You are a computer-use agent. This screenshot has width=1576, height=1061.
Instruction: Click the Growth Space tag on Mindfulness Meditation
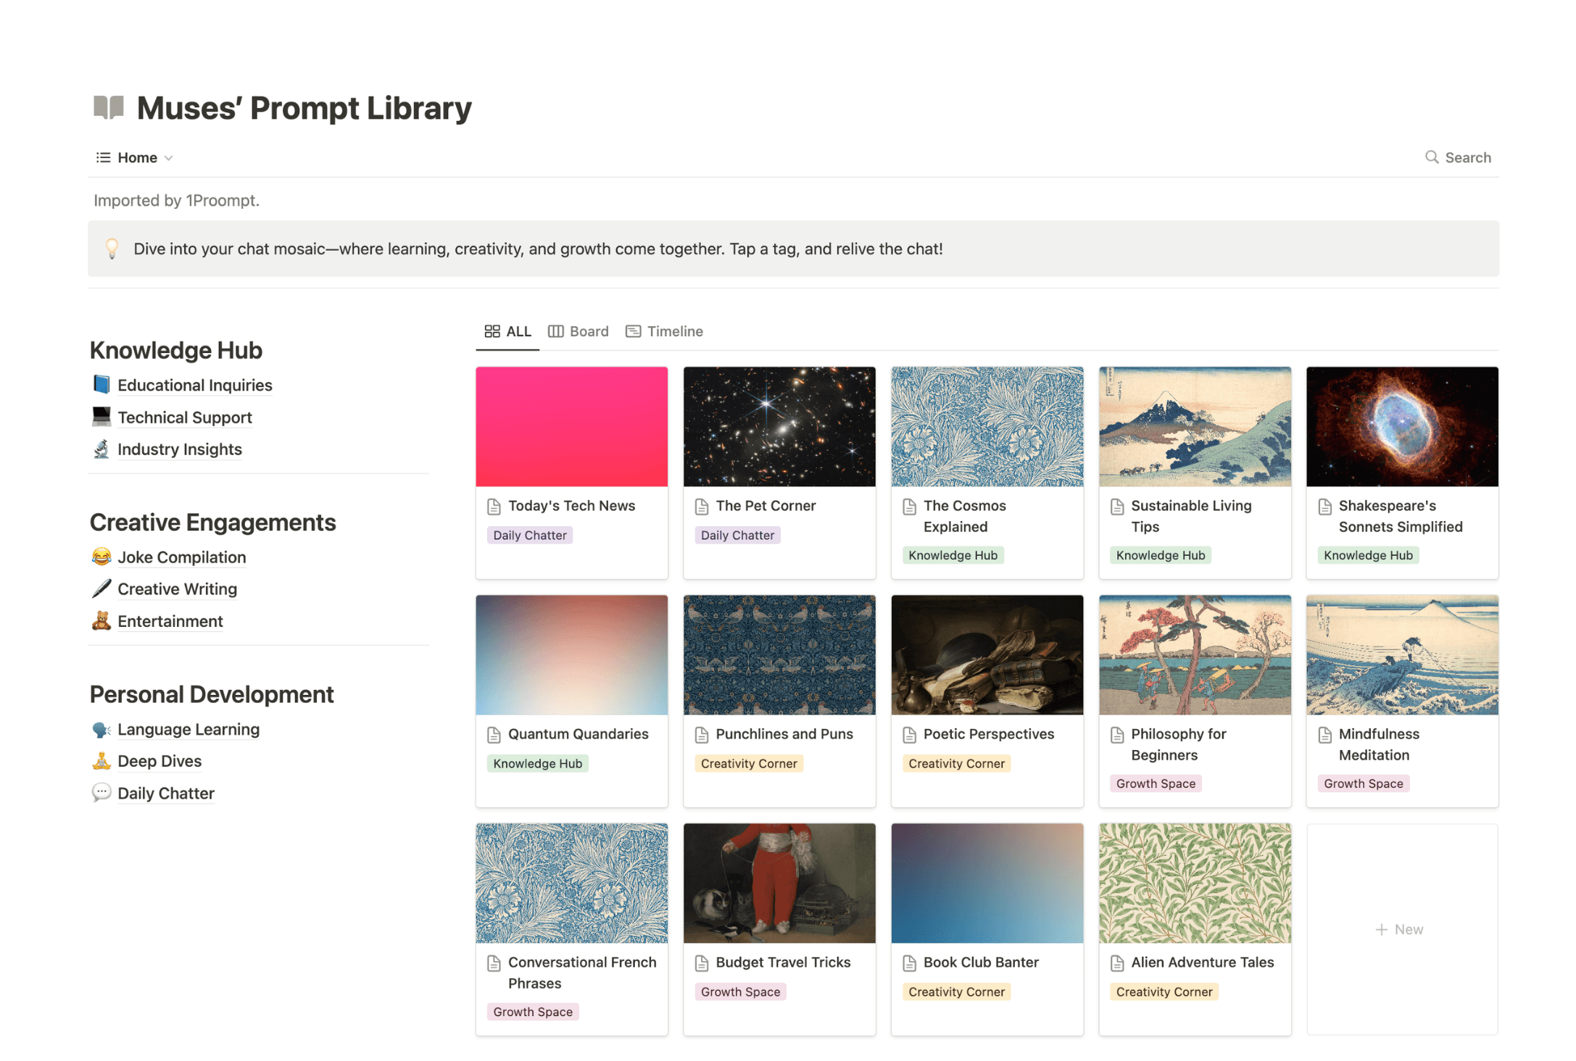click(x=1363, y=783)
